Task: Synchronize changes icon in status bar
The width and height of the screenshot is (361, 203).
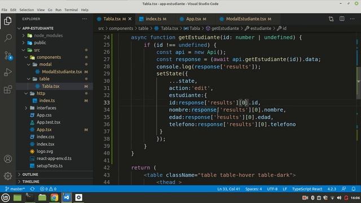Action: click(x=33, y=189)
